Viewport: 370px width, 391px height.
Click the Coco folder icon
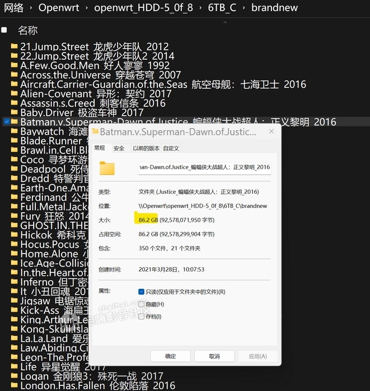(14, 159)
